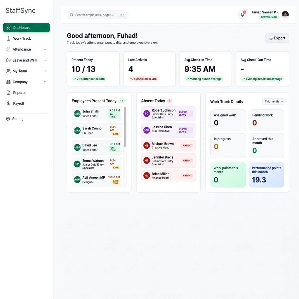Click Sarah Connor's MRA avatar
The image size is (299, 299).
pos(77,131)
